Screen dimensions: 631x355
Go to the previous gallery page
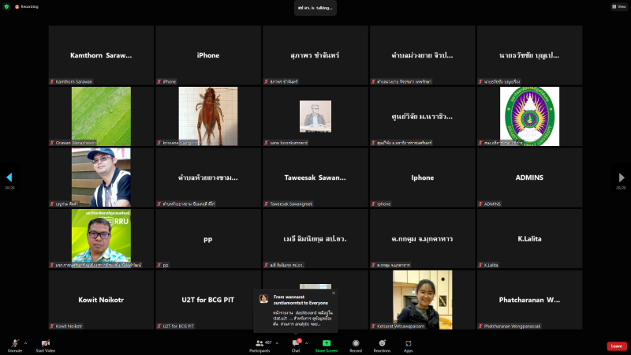[x=9, y=177]
